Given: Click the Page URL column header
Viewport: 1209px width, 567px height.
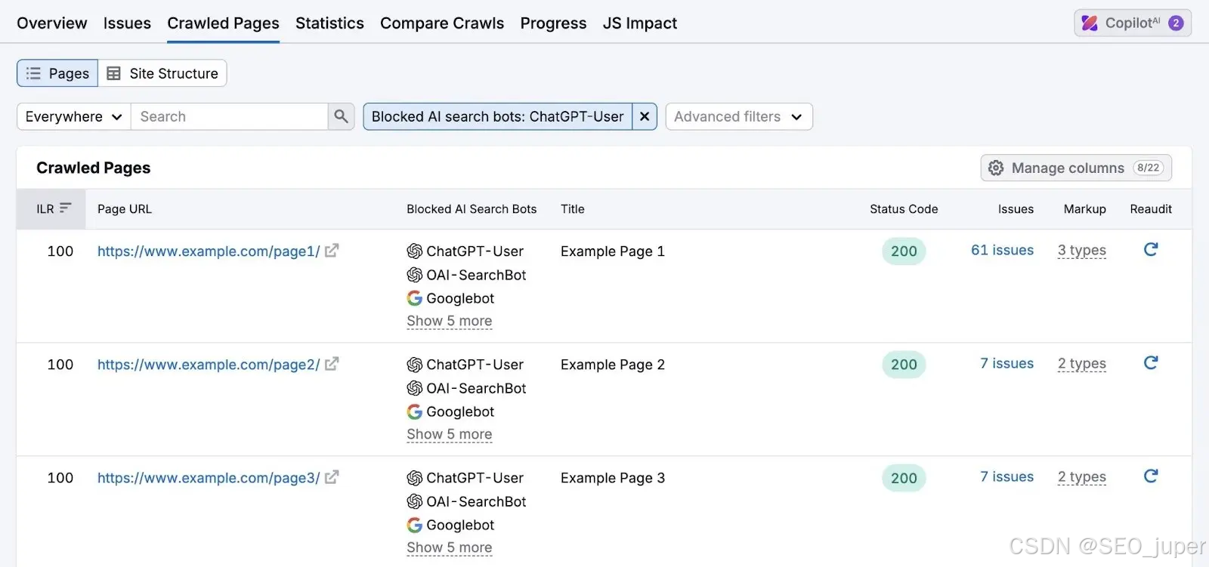Looking at the screenshot, I should click(125, 209).
